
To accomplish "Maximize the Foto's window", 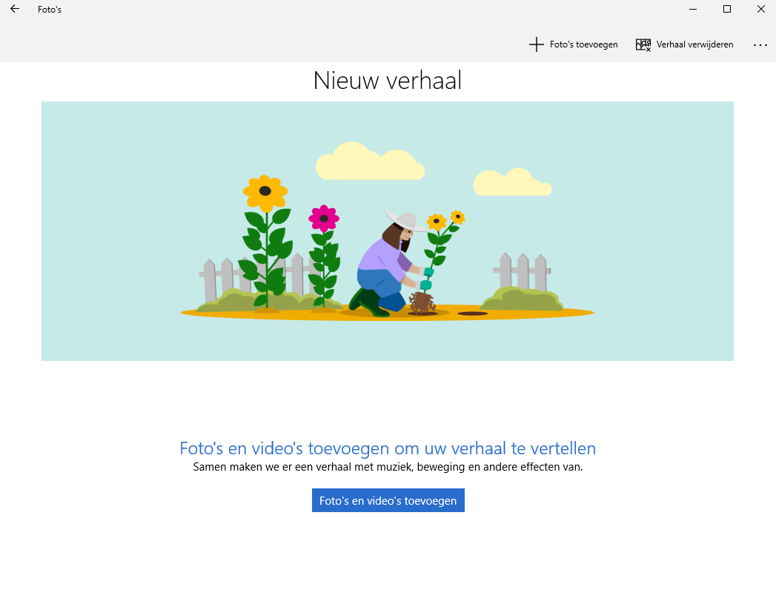I will 727,10.
